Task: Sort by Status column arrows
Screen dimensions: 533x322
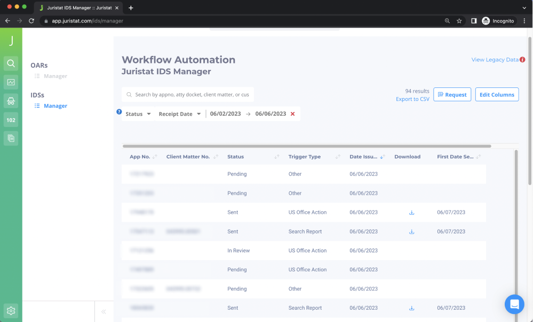Action: [x=277, y=157]
